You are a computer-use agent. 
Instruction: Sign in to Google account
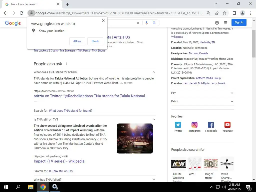239,22
